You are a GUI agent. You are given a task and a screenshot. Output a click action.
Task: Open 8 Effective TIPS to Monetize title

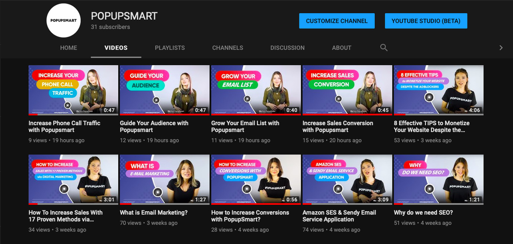[x=431, y=126]
